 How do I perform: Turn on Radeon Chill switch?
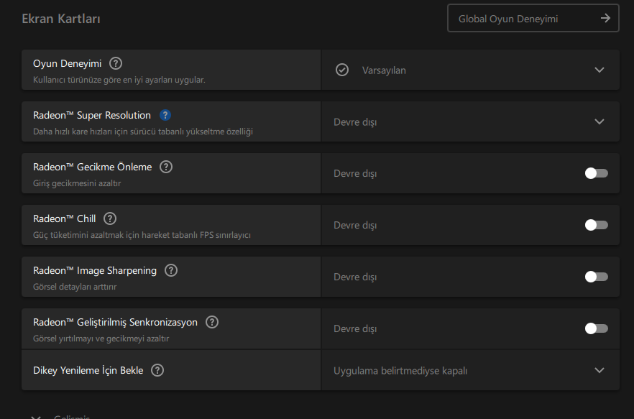click(x=597, y=225)
